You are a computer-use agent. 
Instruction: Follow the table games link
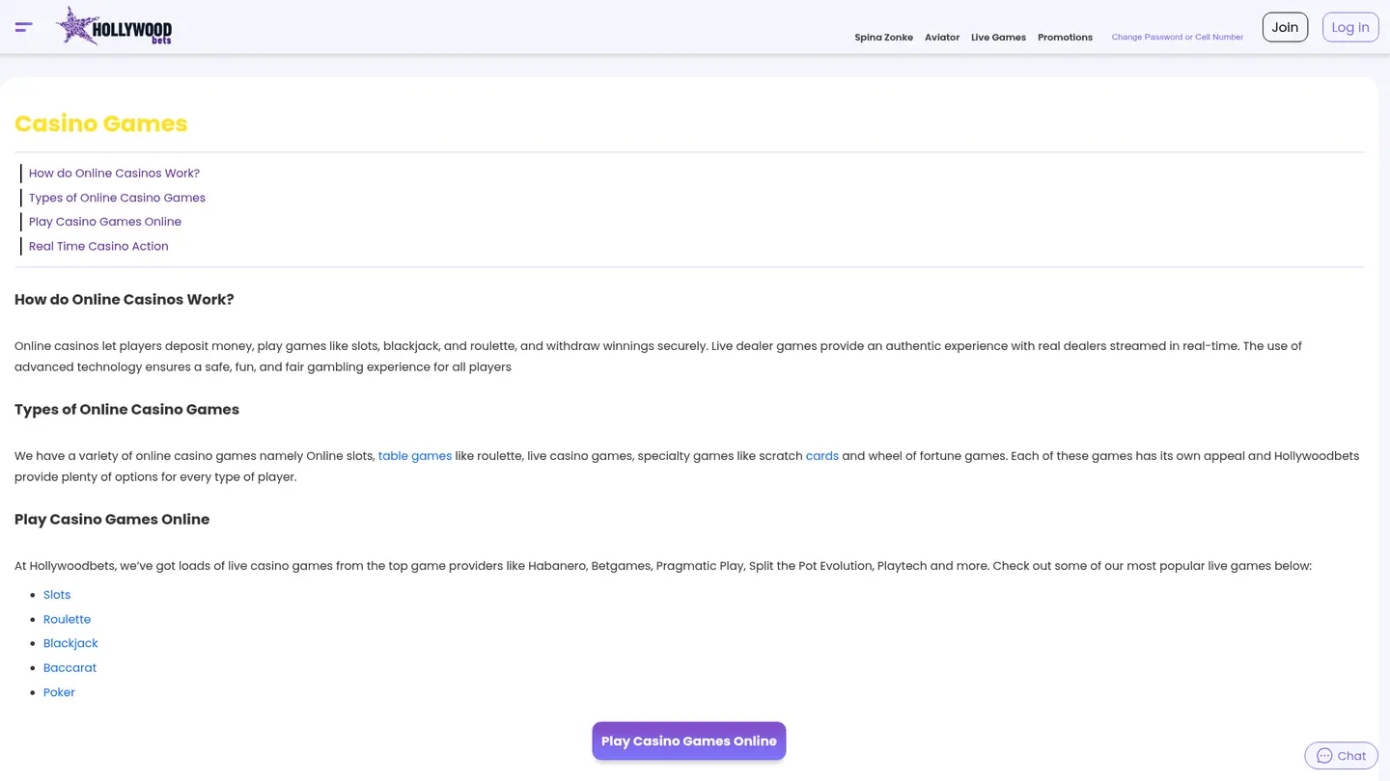(x=415, y=456)
